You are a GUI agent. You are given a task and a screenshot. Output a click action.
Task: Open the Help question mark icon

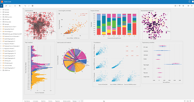point(189,2)
